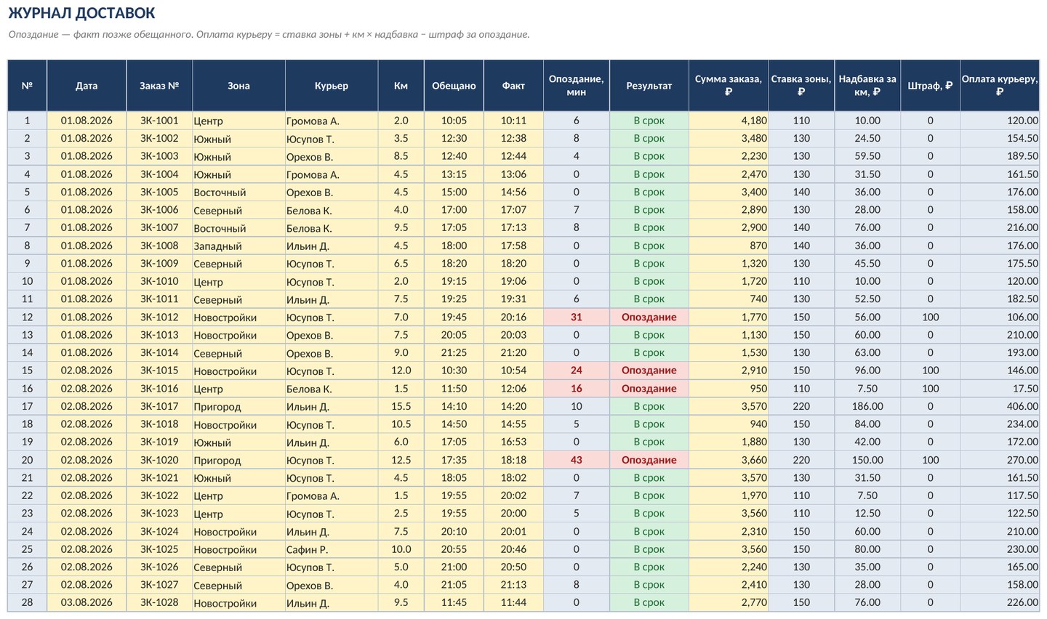Viewport: 1047px width, 619px height.
Task: Select km surcharge 186.00
Action: [867, 406]
